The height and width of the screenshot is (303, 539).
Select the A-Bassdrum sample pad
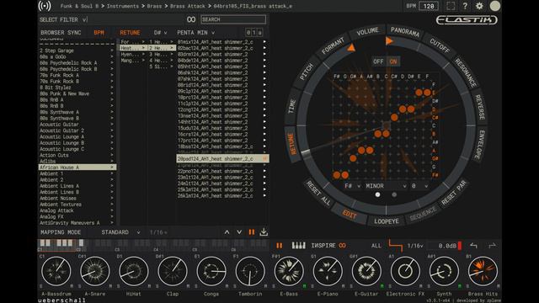pyautogui.click(x=56, y=271)
